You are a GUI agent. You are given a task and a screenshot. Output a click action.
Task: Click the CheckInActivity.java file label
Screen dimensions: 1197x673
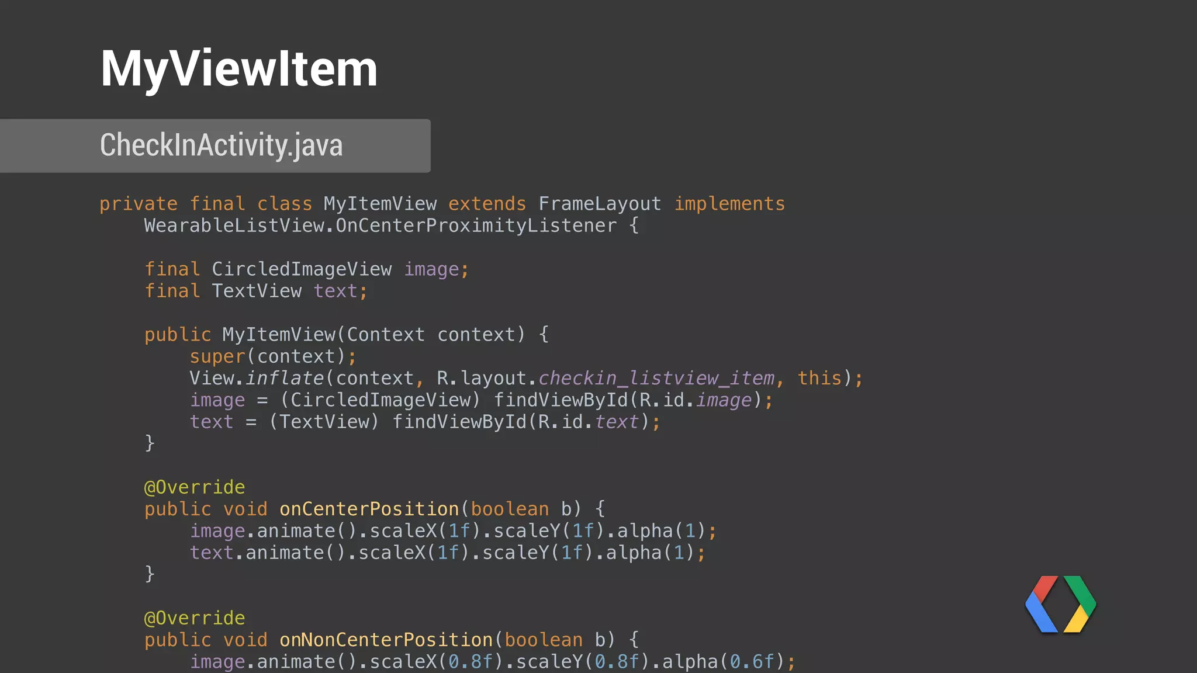click(221, 145)
